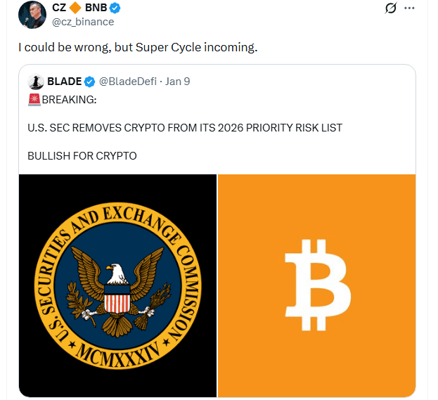Image resolution: width=438 pixels, height=400 pixels.
Task: Click the red siren emoji icon
Action: point(33,99)
